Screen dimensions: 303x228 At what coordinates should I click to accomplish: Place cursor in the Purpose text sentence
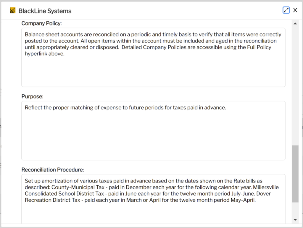tap(124, 107)
